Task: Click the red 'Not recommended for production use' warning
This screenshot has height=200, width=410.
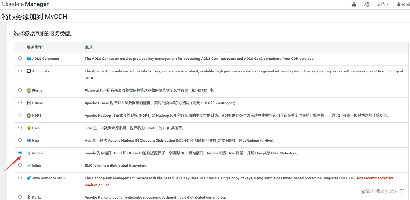Action: click(239, 182)
